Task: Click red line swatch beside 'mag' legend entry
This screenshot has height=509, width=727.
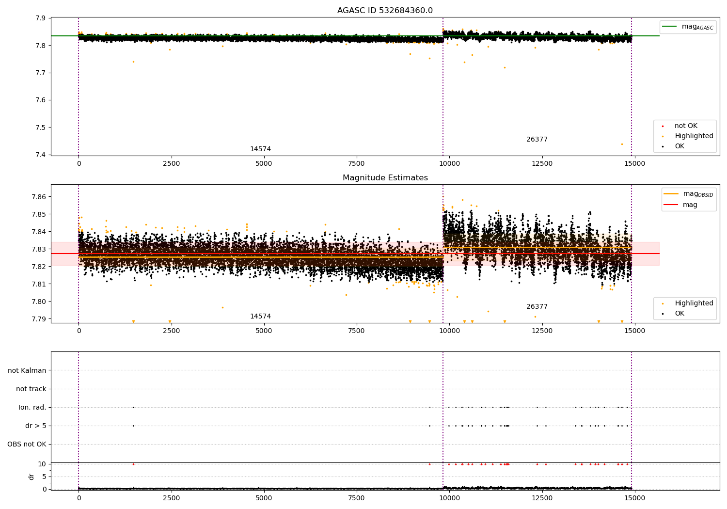Action: tap(671, 205)
